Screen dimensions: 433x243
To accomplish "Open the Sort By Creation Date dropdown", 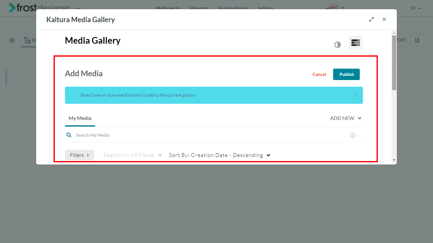I will pyautogui.click(x=220, y=155).
